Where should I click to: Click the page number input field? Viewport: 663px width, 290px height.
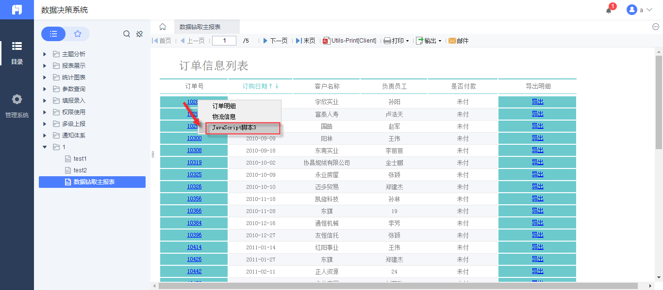224,41
